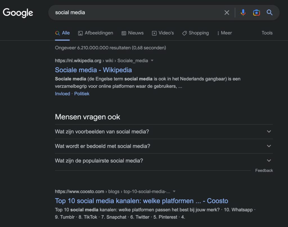Switch to the Nieuws tab
The width and height of the screenshot is (288, 227).
pos(133,33)
